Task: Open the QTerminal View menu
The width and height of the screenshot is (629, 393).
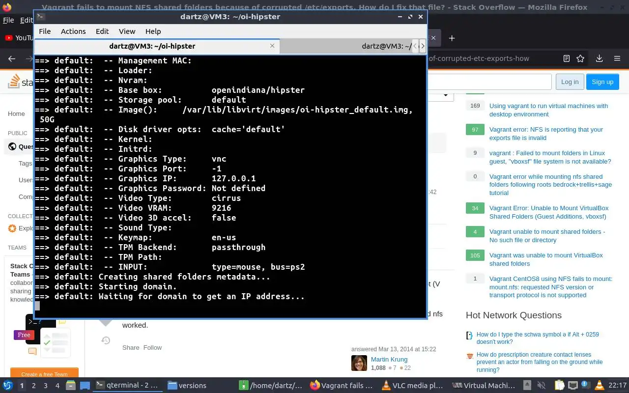Action: (x=127, y=31)
